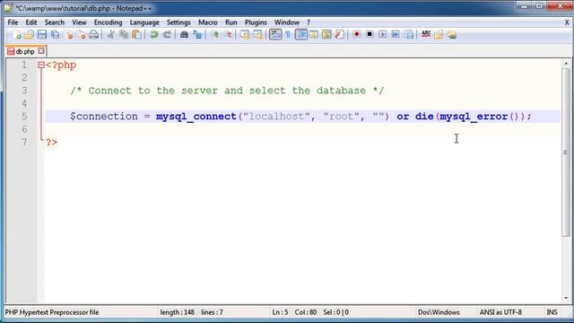
Task: Click the Synchronize Horizontal Scrolling icon
Action: [258, 35]
